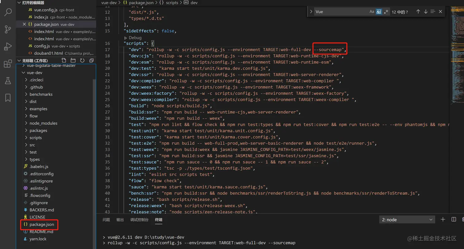Open the Testing flask view
Screen dimensions: 464x249
pyautogui.click(x=8, y=81)
